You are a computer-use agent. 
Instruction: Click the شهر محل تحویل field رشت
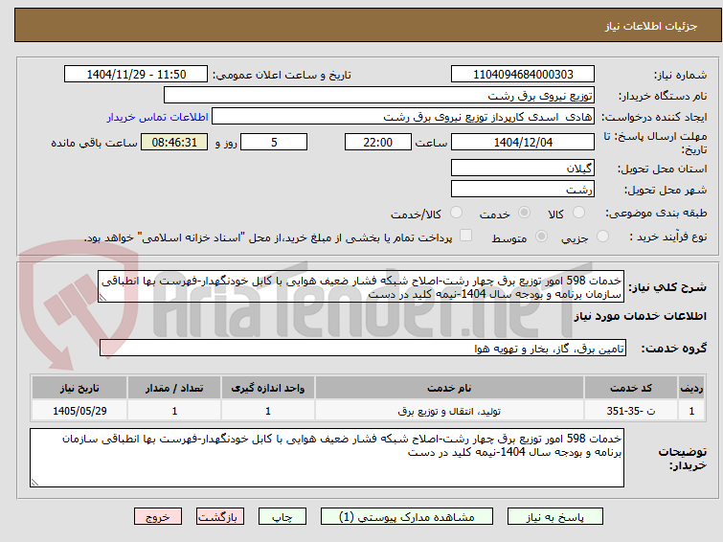523,189
